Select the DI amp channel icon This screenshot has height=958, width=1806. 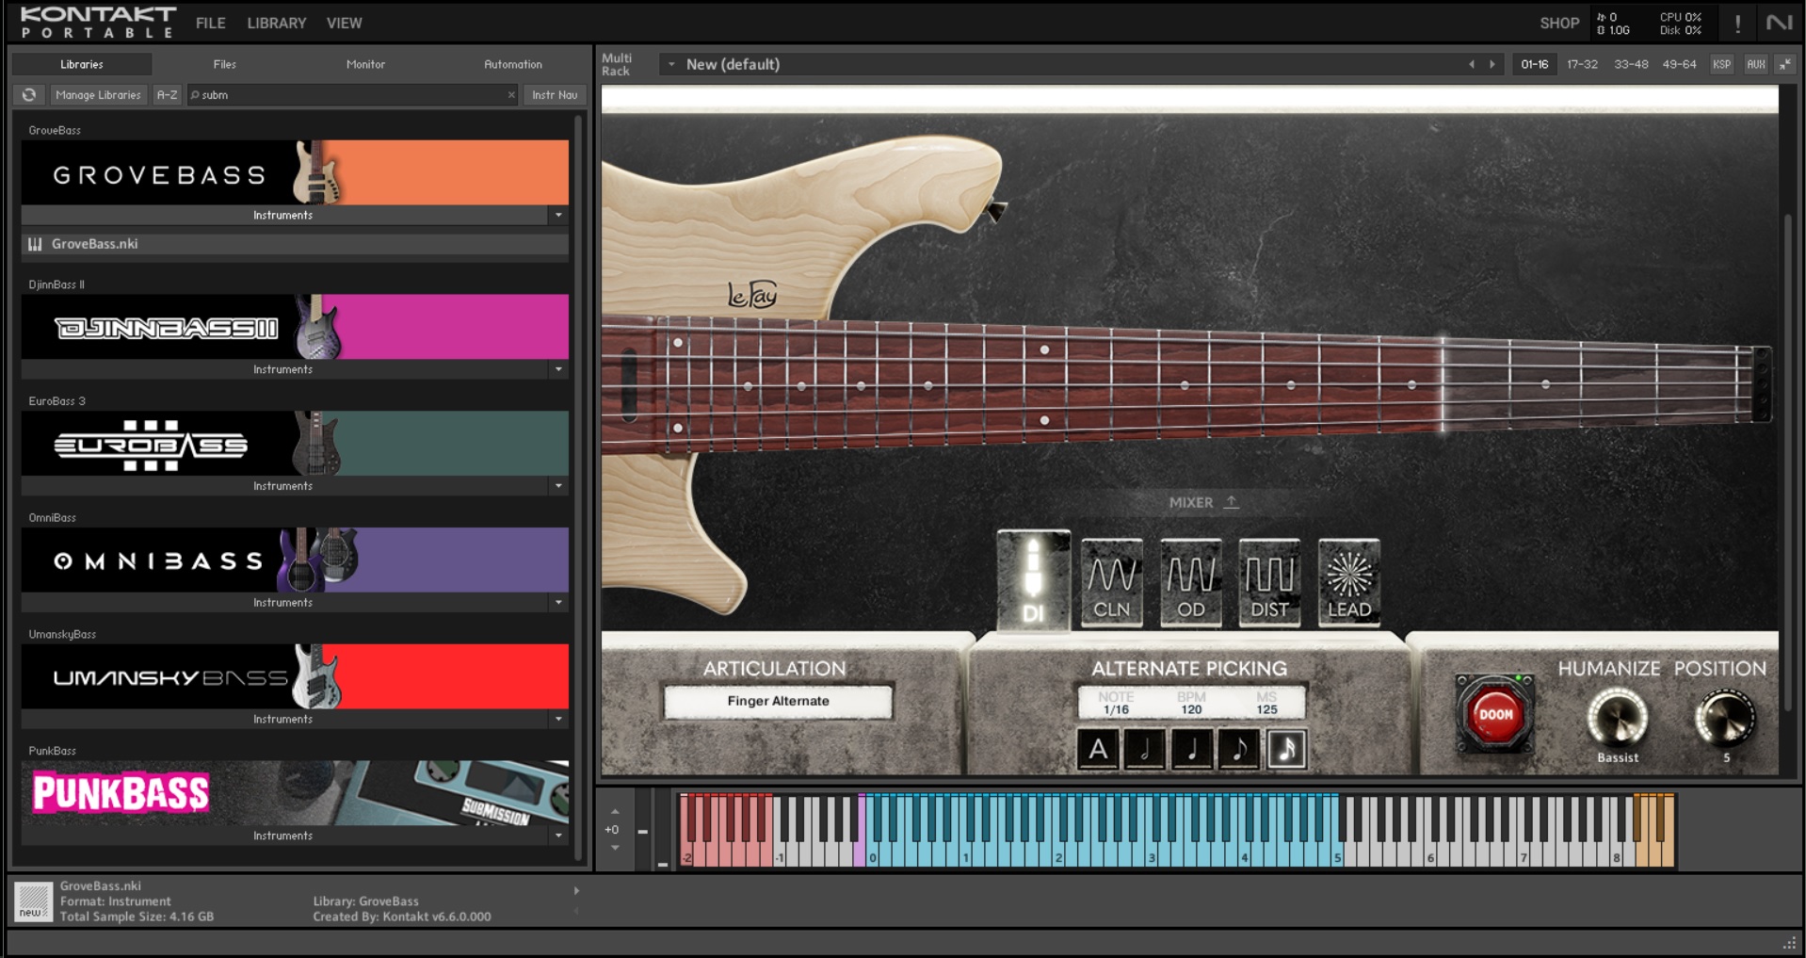pyautogui.click(x=1033, y=581)
